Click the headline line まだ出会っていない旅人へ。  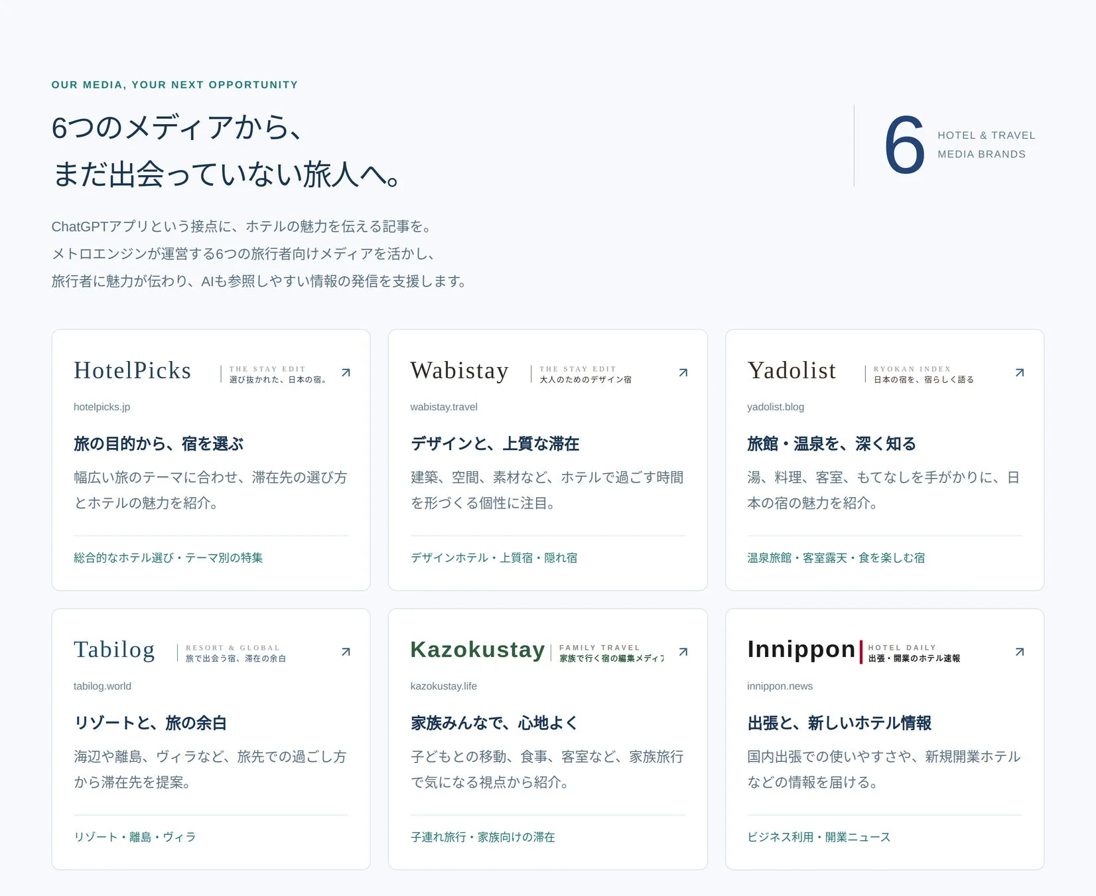[x=226, y=175]
